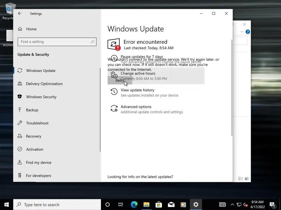Viewport: 281px width, 210px height.
Task: Click the taskbar search box
Action: [57, 205]
